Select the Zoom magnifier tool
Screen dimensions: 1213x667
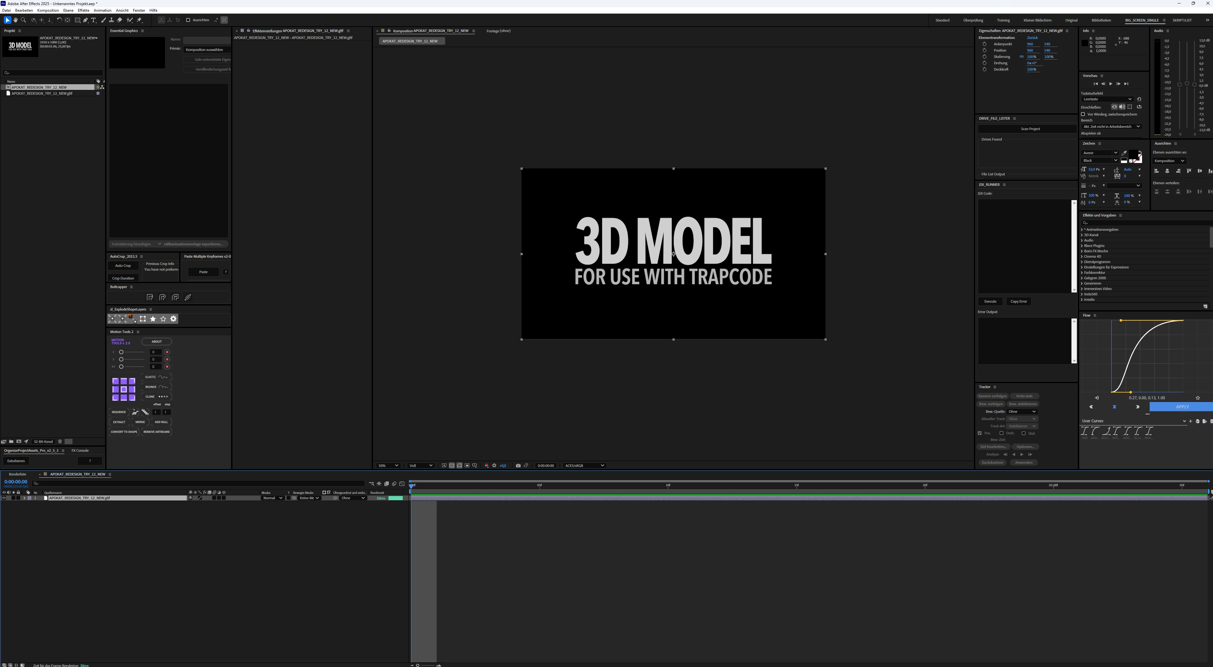tap(23, 20)
